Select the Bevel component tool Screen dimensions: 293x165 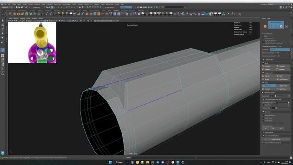(283, 76)
